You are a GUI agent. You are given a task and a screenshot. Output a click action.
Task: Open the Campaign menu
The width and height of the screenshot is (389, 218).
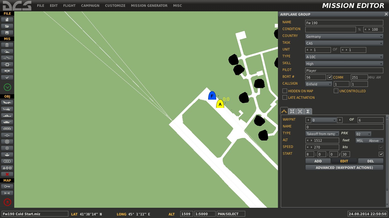pyautogui.click(x=90, y=5)
